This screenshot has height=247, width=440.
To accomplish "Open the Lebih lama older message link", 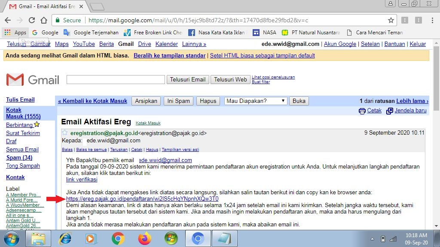I will [x=412, y=101].
